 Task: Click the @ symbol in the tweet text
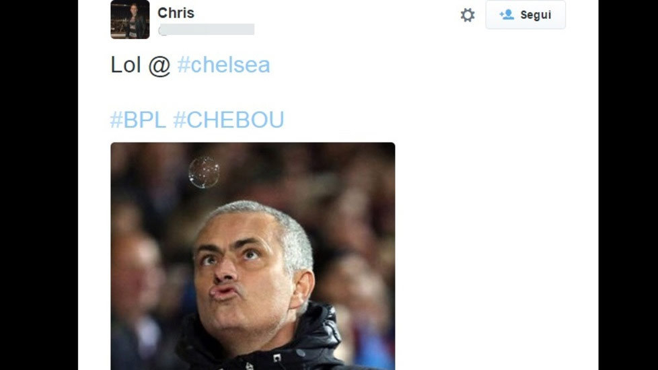tap(159, 66)
